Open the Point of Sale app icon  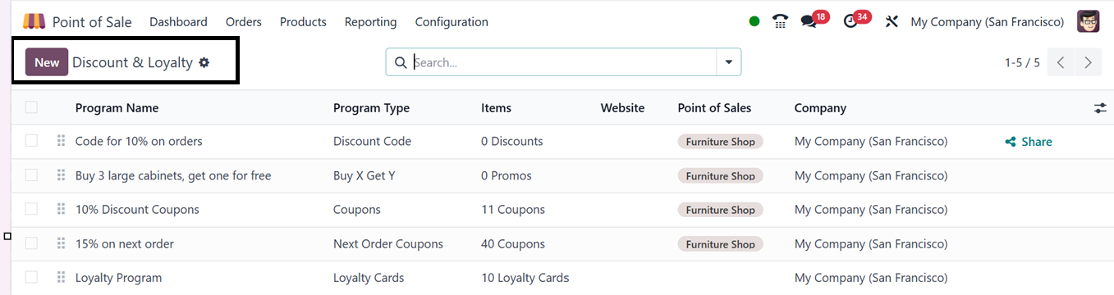coord(34,21)
